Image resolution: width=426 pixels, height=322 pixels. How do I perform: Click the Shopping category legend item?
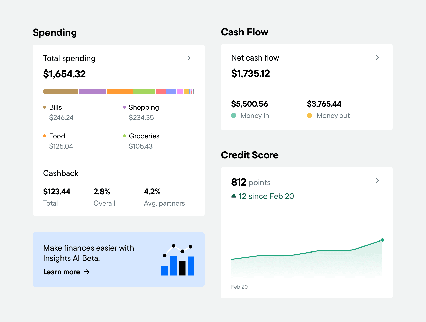(144, 107)
